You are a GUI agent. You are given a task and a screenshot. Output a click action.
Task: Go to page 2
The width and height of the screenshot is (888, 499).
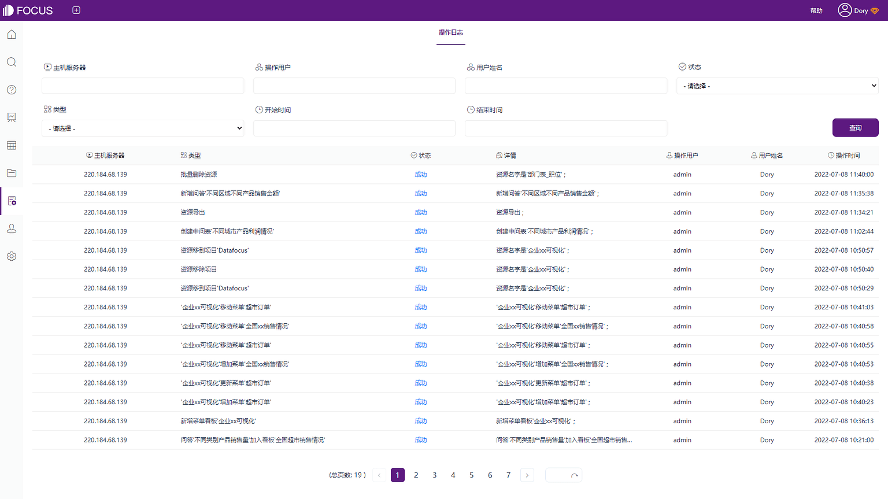(416, 475)
